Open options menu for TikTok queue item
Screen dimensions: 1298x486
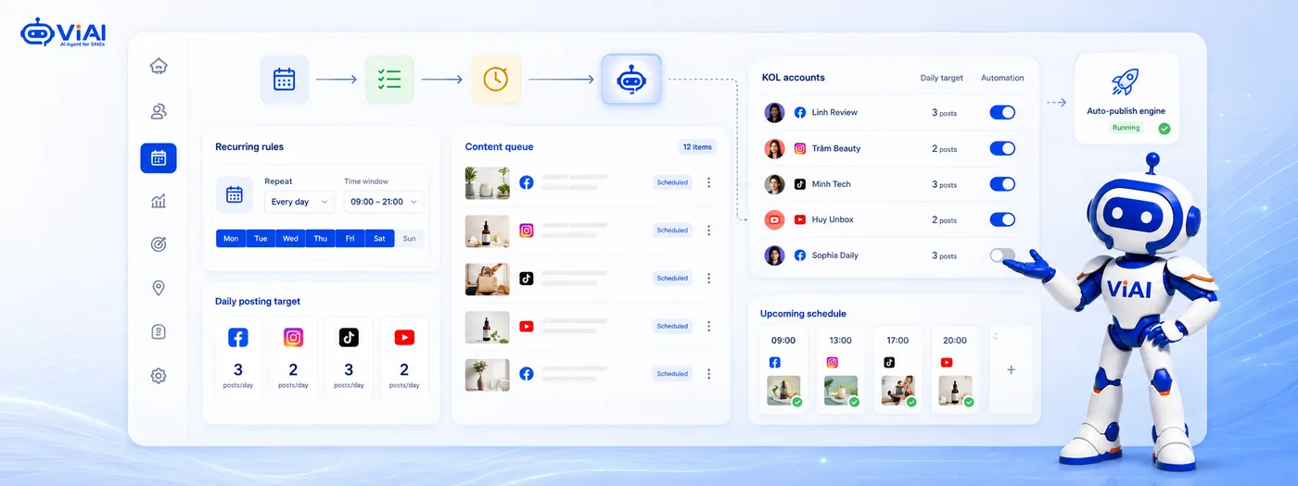coord(709,278)
